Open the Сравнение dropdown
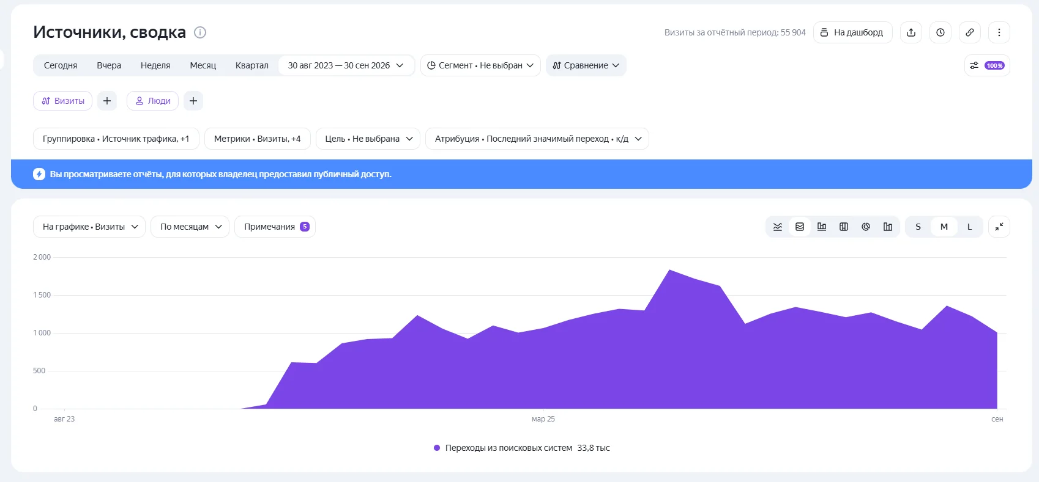The height and width of the screenshot is (482, 1039). [586, 65]
